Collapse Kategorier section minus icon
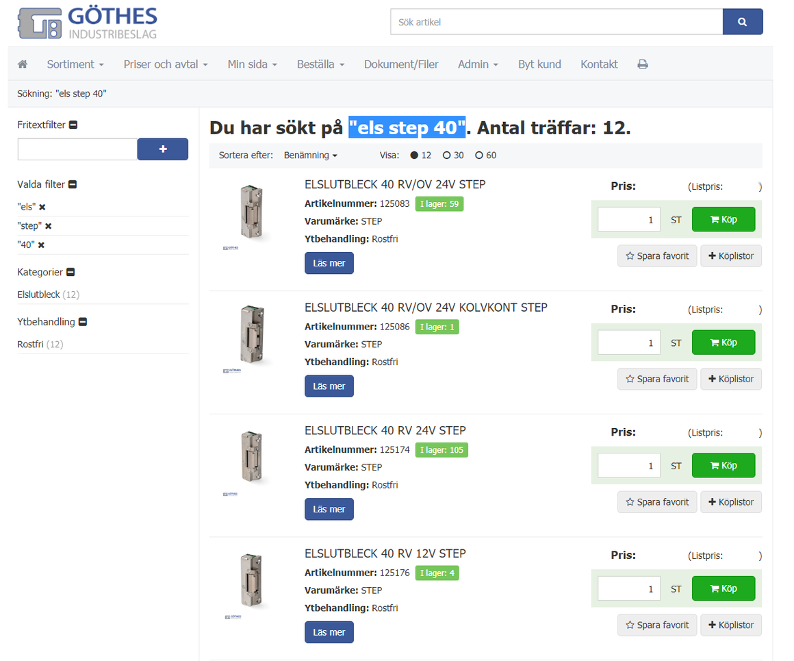794x661 pixels. [x=71, y=272]
